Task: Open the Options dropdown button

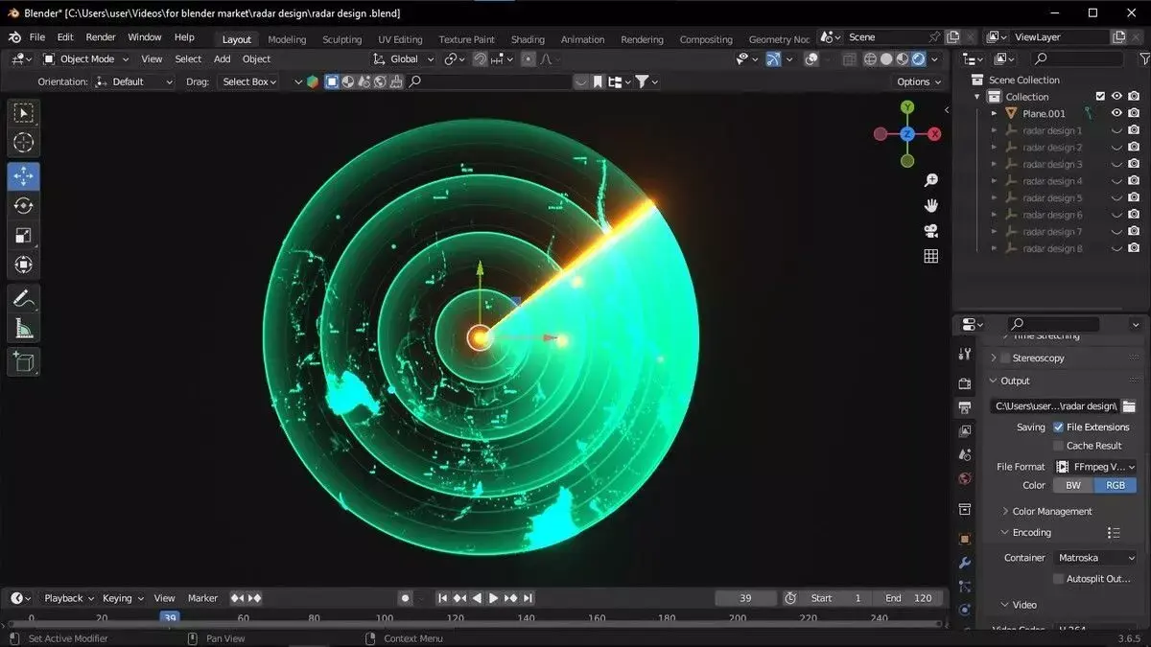Action: click(920, 82)
